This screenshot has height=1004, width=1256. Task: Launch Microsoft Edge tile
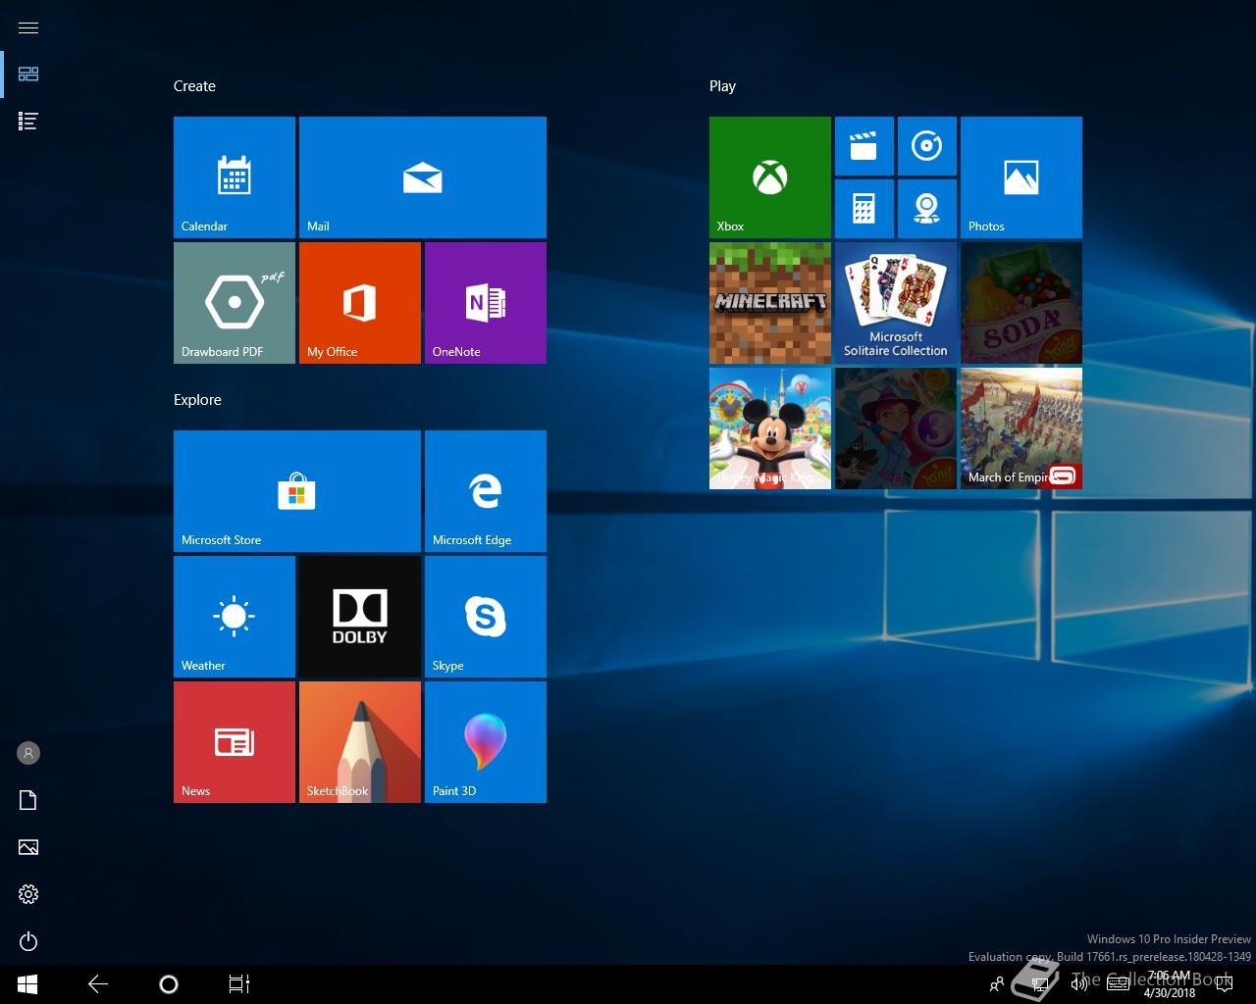[486, 491]
